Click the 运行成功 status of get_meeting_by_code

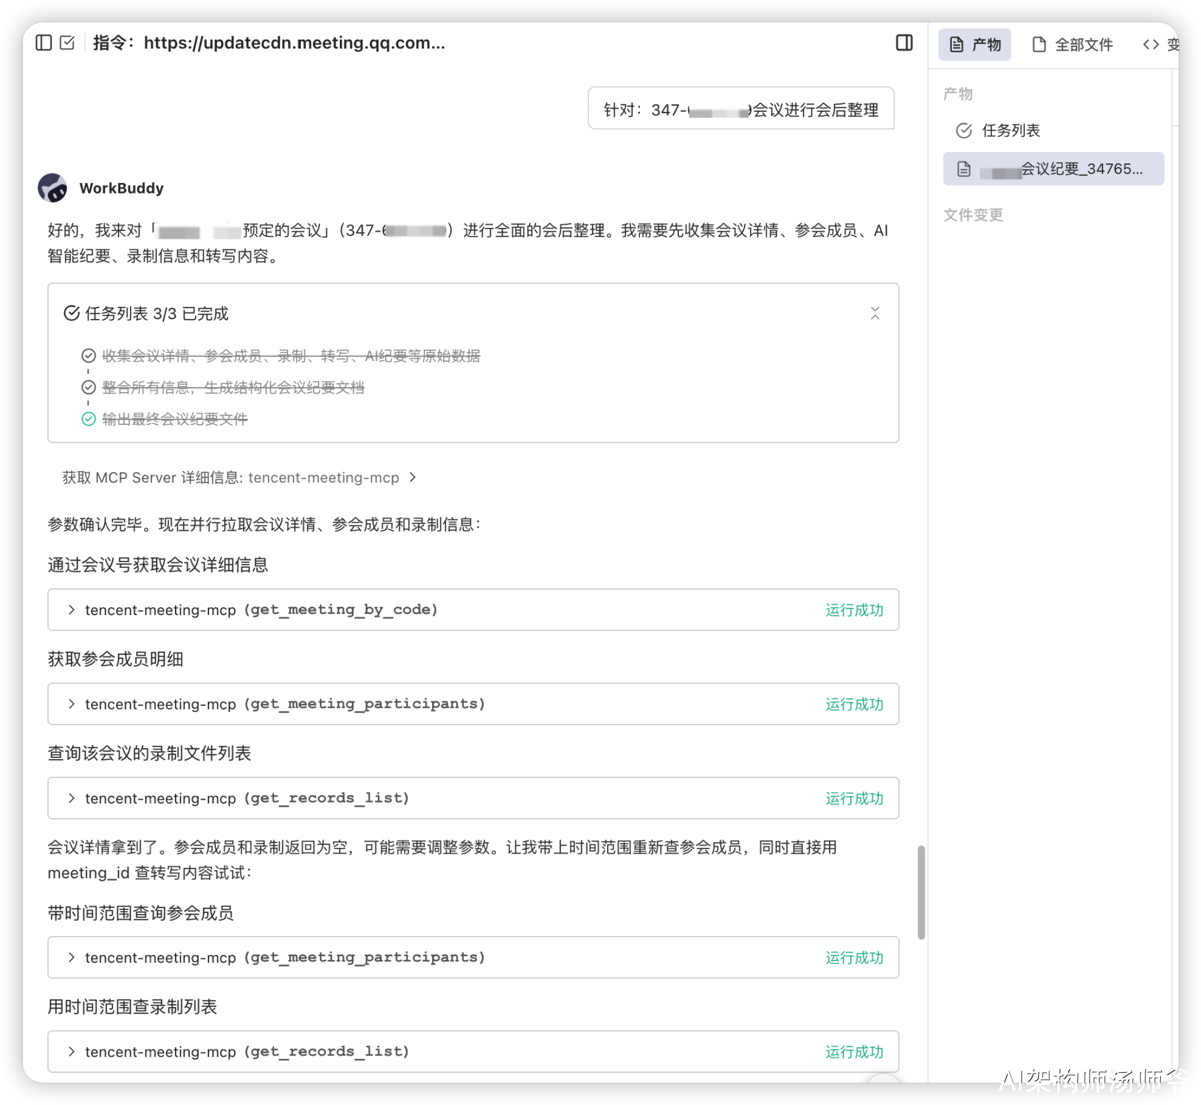coord(854,610)
